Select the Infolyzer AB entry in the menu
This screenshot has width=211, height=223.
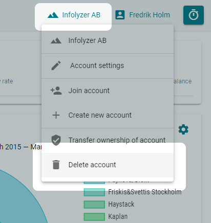(108, 41)
